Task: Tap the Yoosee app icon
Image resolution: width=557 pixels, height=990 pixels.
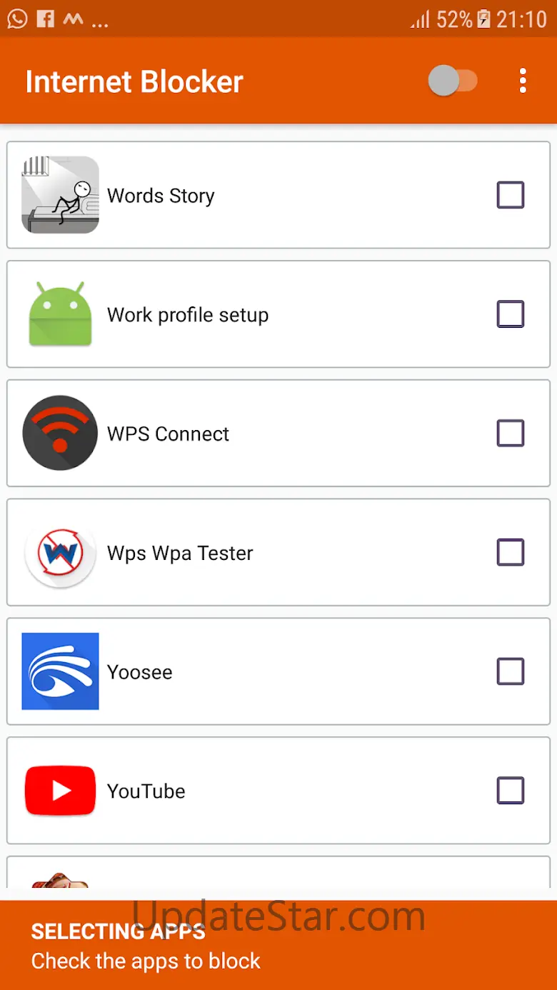Action: [60, 671]
